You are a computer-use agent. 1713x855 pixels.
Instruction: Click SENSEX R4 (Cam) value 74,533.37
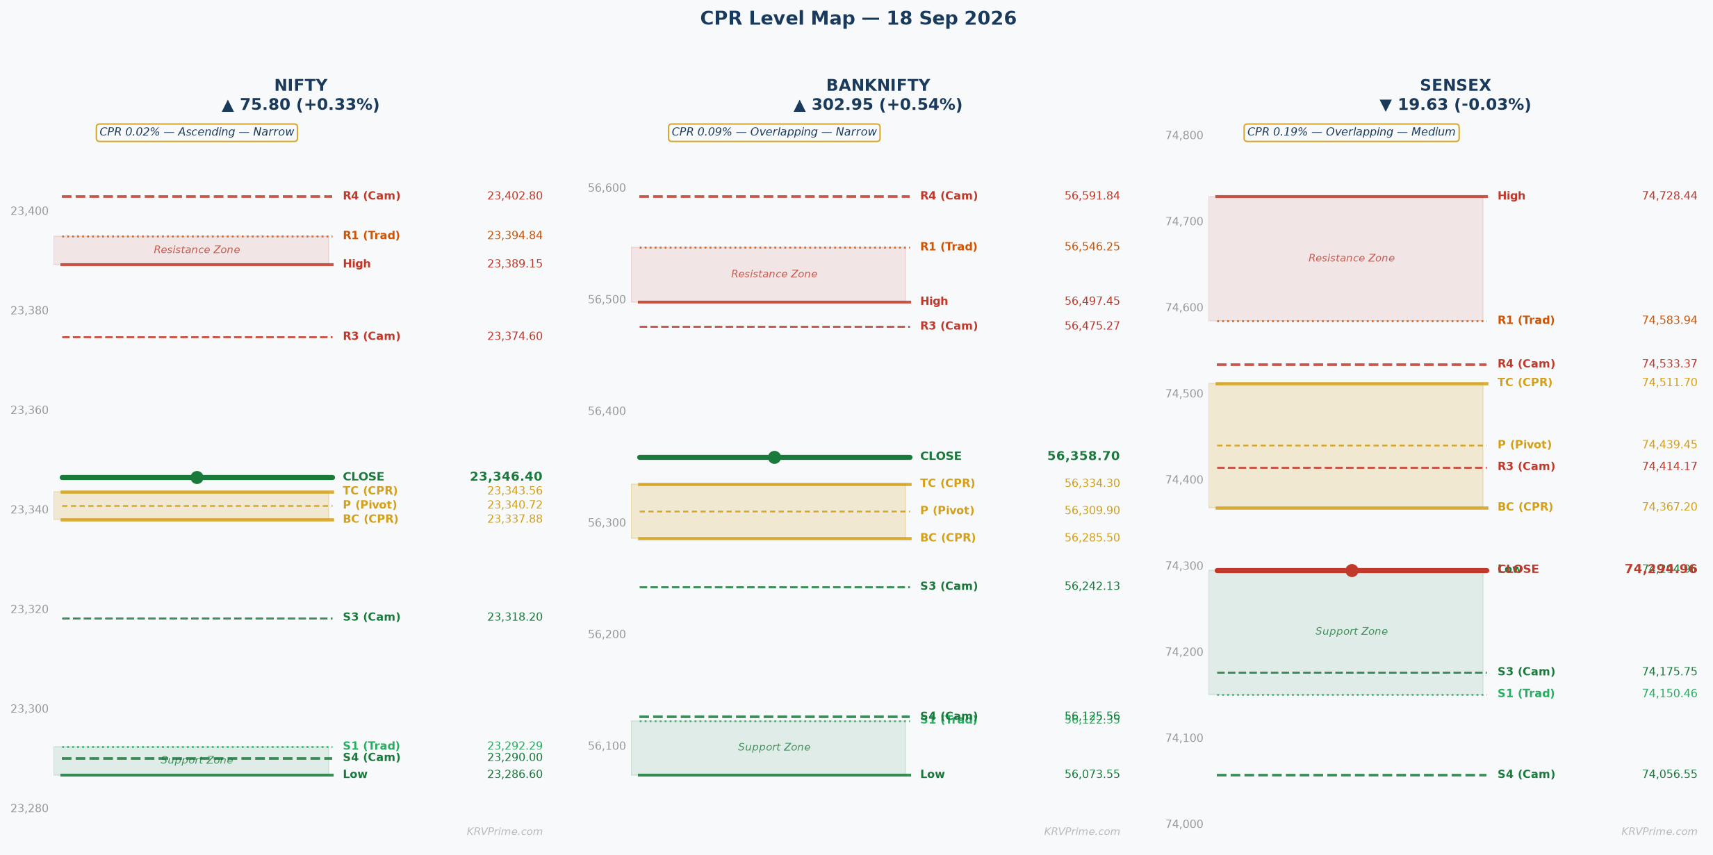tap(1669, 365)
